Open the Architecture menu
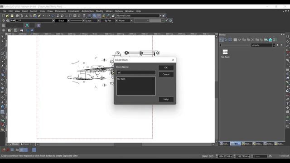Viewport: 290px width, 163px height. tap(87, 11)
